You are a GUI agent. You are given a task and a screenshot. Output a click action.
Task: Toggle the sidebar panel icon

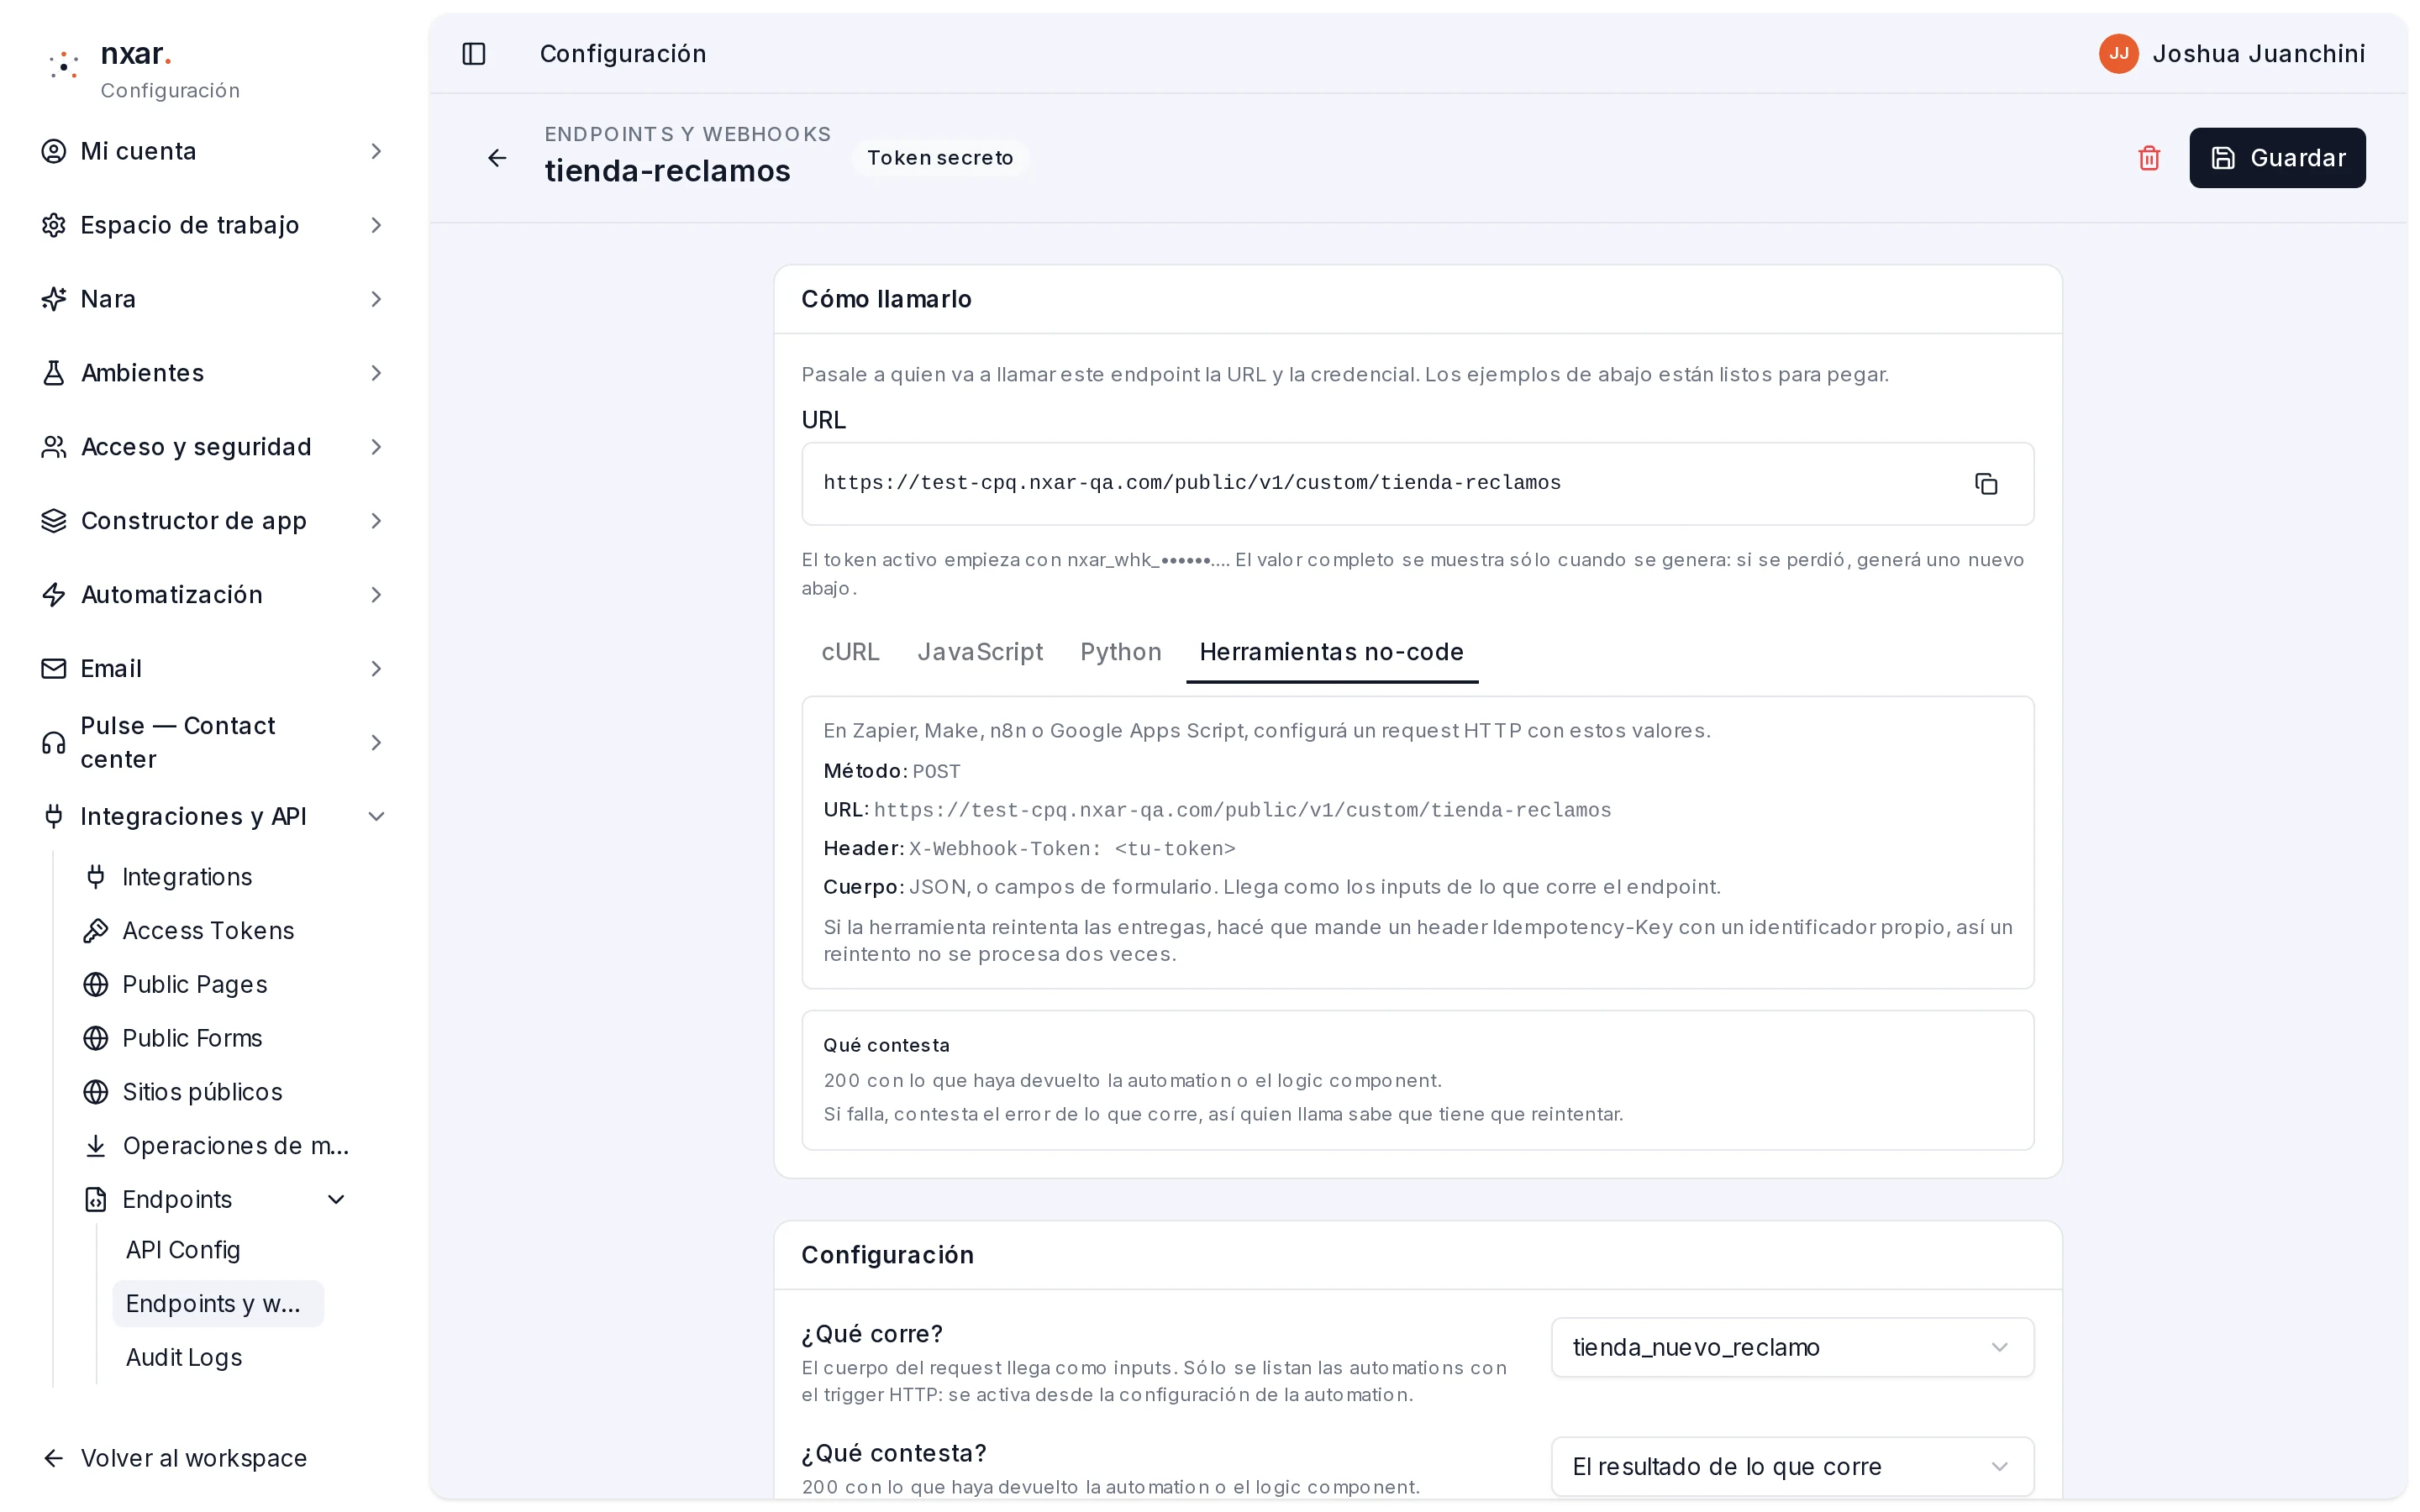pyautogui.click(x=474, y=54)
